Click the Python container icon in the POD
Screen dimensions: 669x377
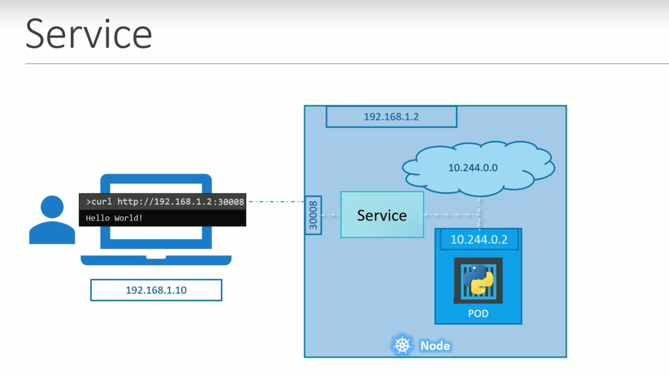pos(478,281)
